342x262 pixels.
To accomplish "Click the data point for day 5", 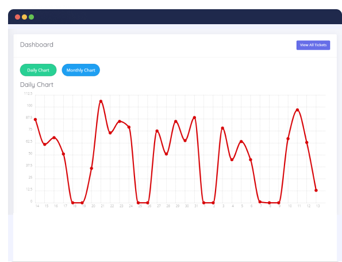I will click(x=241, y=142).
